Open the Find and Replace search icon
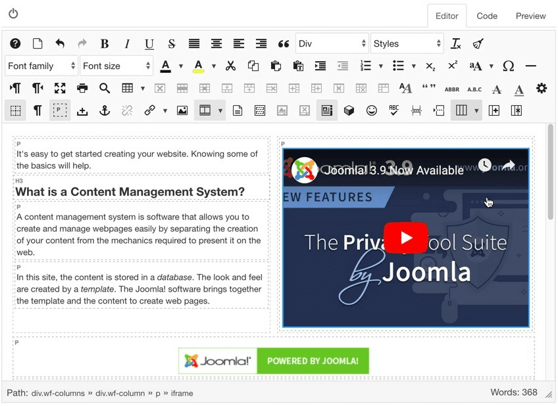The height and width of the screenshot is (406, 558). [x=105, y=87]
